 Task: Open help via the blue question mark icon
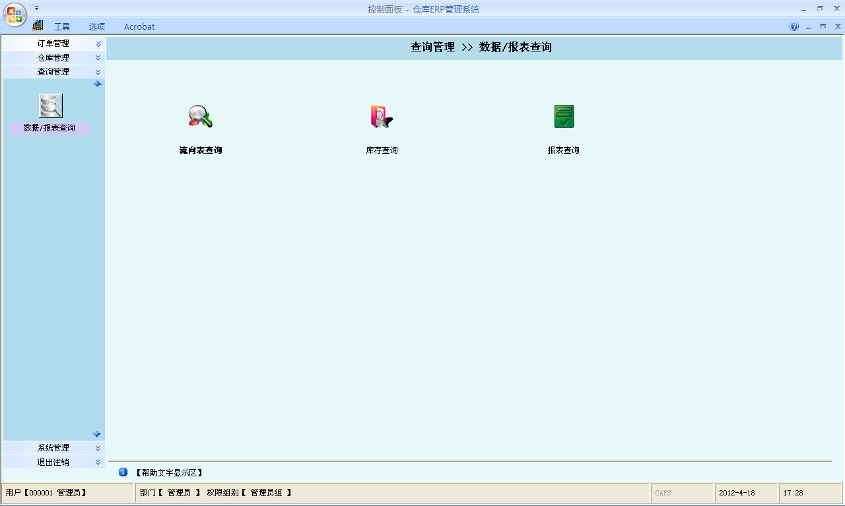tap(794, 26)
